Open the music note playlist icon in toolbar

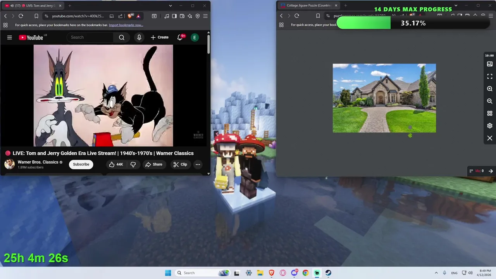click(167, 16)
